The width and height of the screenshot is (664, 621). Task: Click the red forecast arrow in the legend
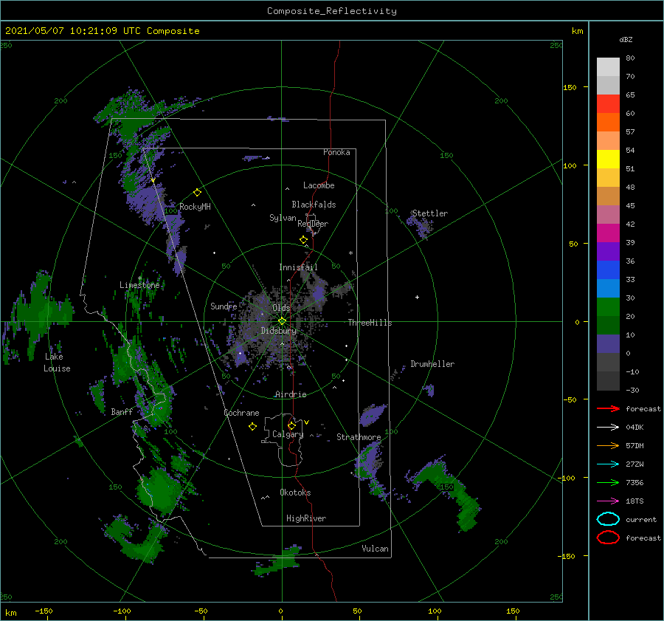tap(608, 408)
